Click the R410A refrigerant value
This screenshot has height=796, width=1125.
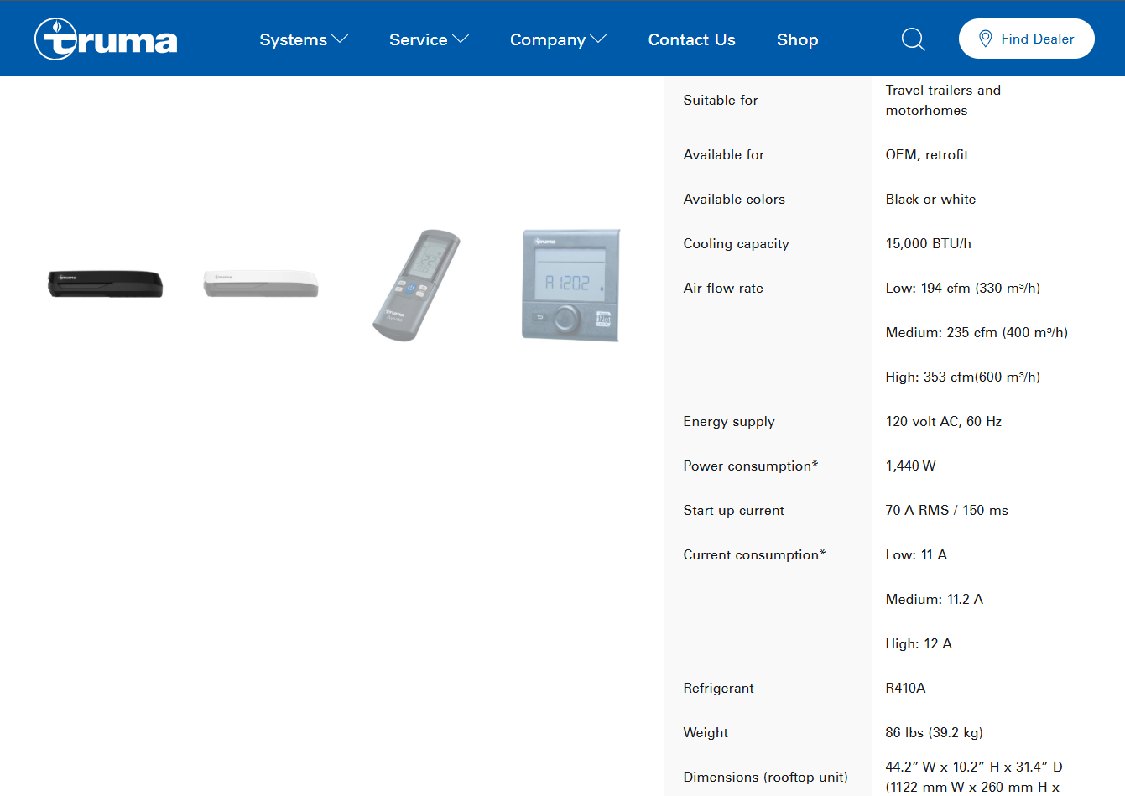click(x=905, y=688)
